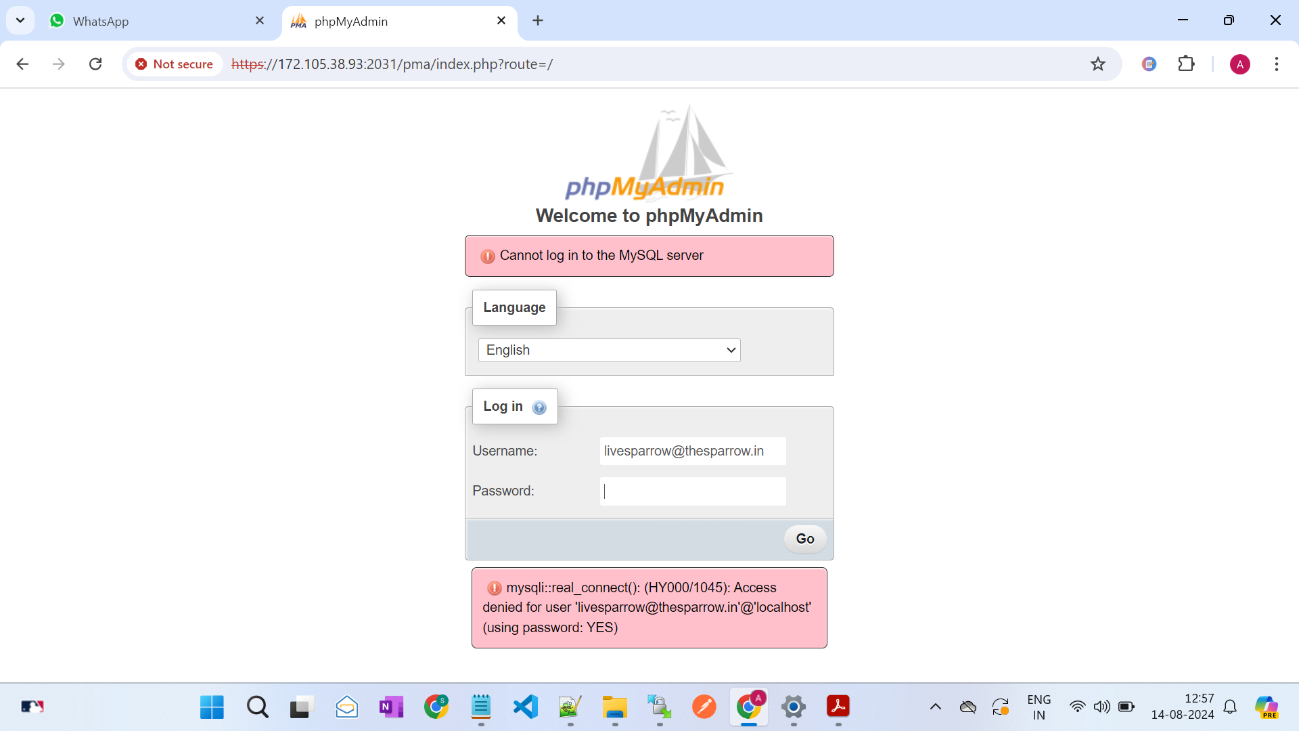
Task: Close the WhatsApp tab
Action: pyautogui.click(x=260, y=21)
